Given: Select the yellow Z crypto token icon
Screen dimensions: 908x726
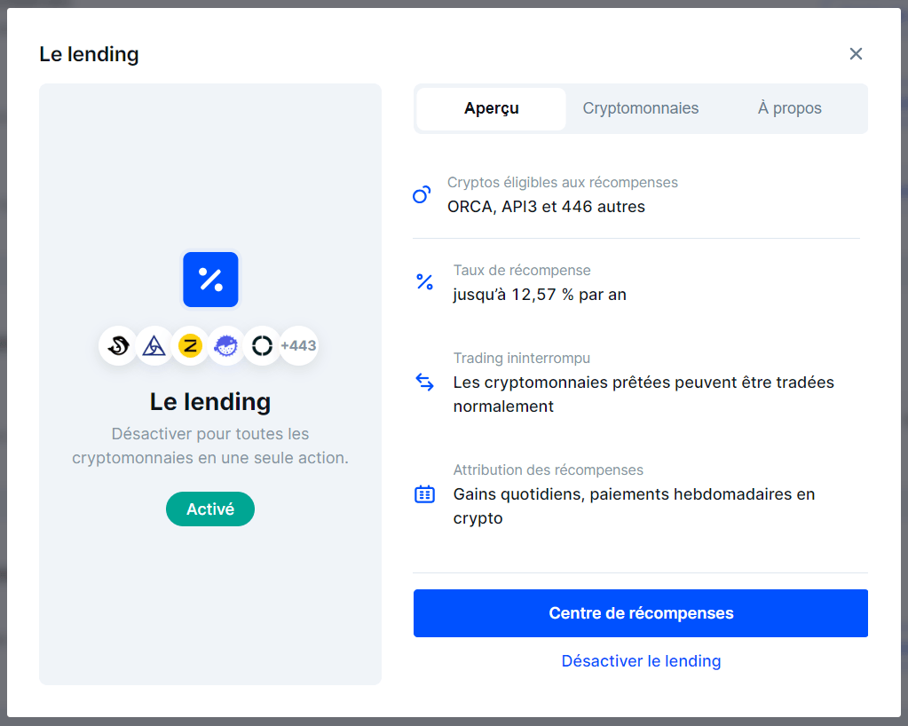Looking at the screenshot, I should [190, 346].
